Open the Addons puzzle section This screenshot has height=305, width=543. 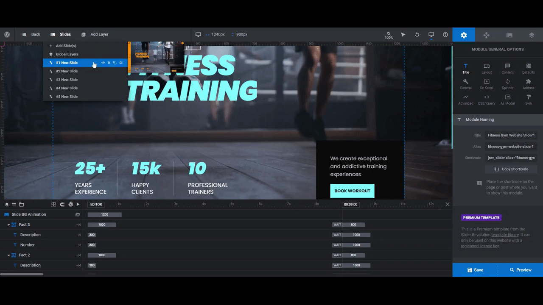click(x=529, y=84)
